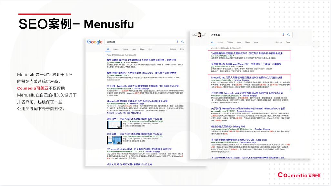Expand the arrow beside www.menusifu.com/ in the highlighted ad

[233, 56]
